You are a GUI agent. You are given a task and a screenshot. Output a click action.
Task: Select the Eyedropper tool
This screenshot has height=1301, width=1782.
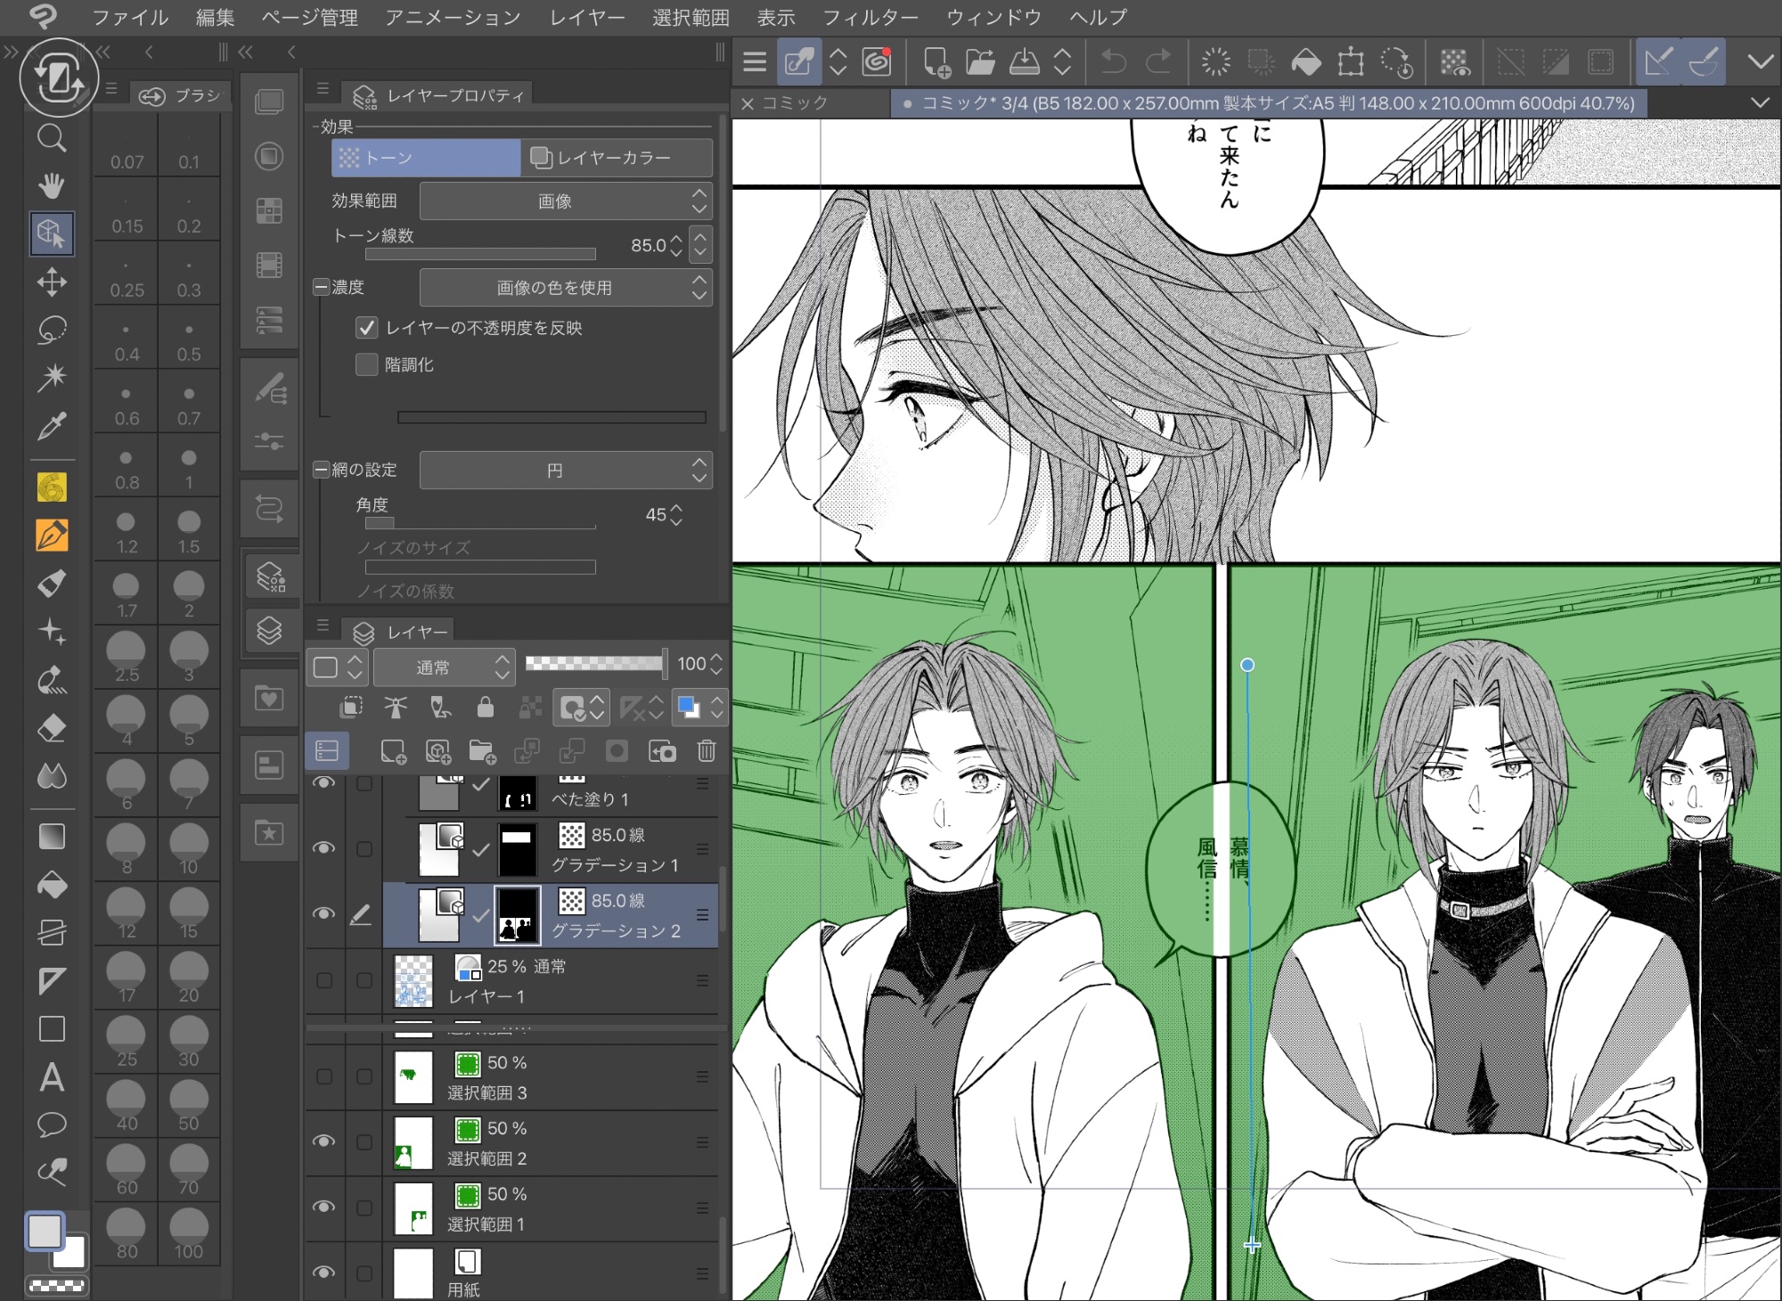coord(51,426)
